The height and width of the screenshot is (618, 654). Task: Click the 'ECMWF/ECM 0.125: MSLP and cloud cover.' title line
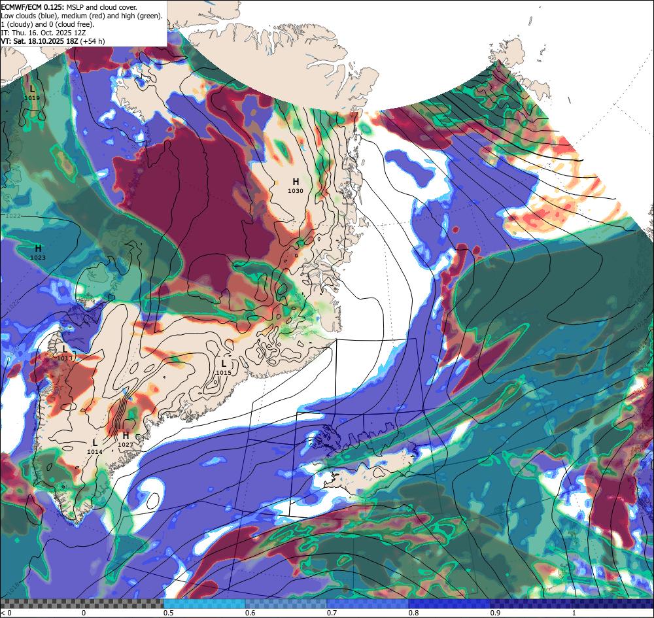tap(69, 7)
